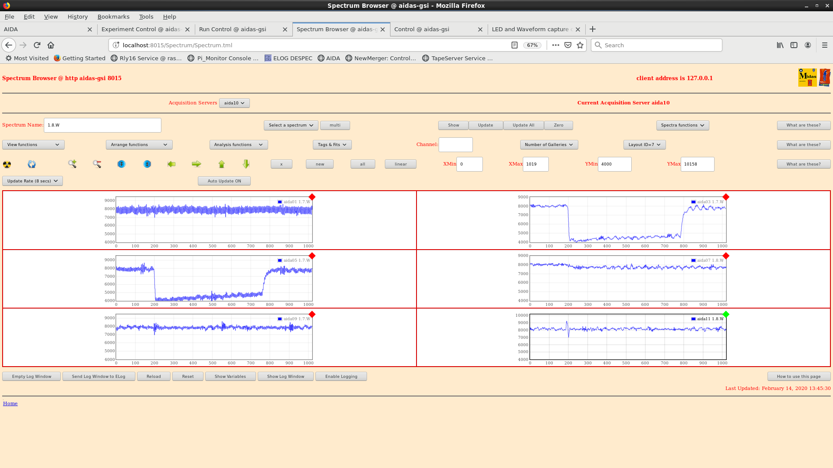Click the blue refresh arrows icon
The width and height of the screenshot is (833, 468).
(32, 164)
